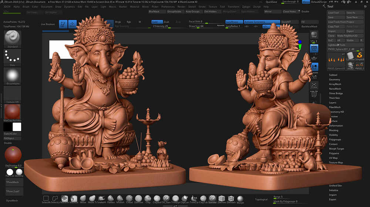370x207 pixels.
Task: Select the DamStandard brush
Action: tap(138, 199)
